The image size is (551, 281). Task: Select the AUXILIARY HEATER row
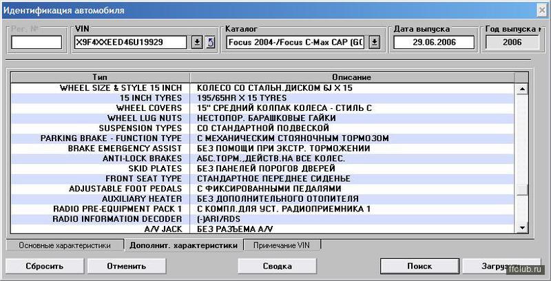262,199
